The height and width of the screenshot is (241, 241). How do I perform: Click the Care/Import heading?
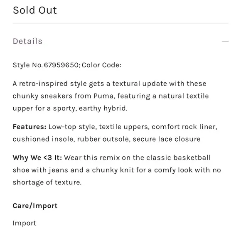(x=35, y=206)
